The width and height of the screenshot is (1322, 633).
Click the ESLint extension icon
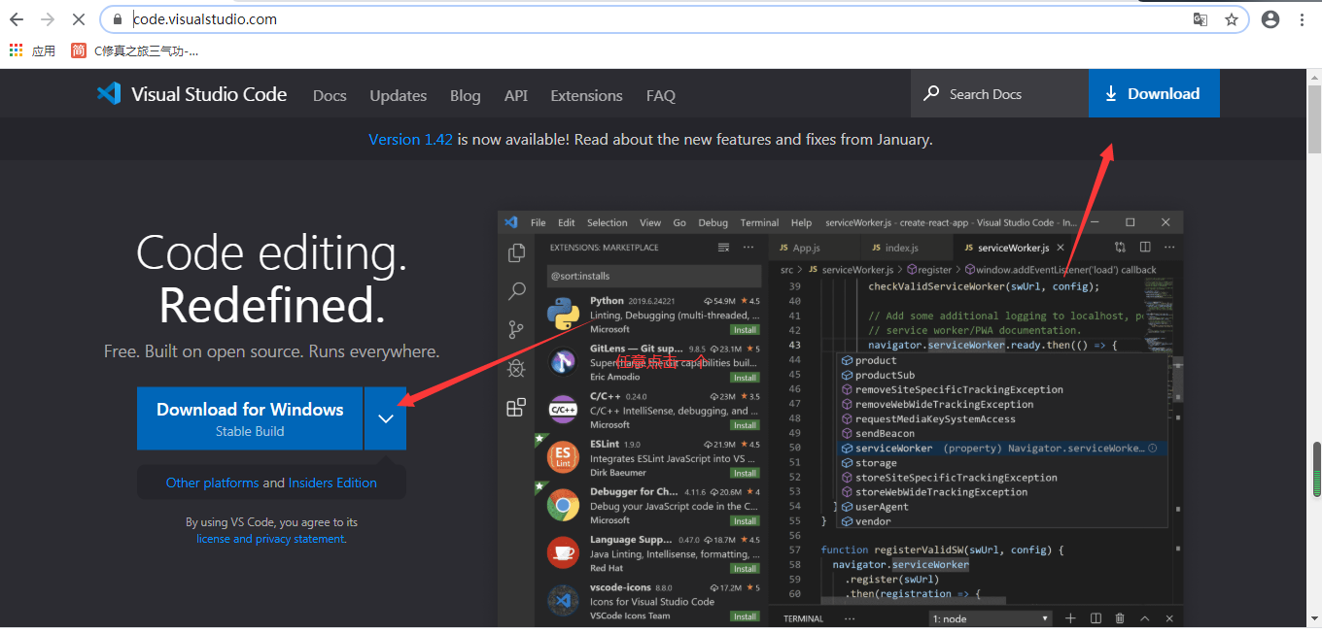pos(563,457)
